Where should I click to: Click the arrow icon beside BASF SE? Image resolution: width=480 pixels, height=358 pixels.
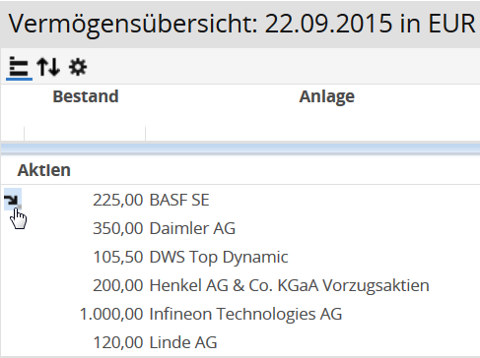12,200
